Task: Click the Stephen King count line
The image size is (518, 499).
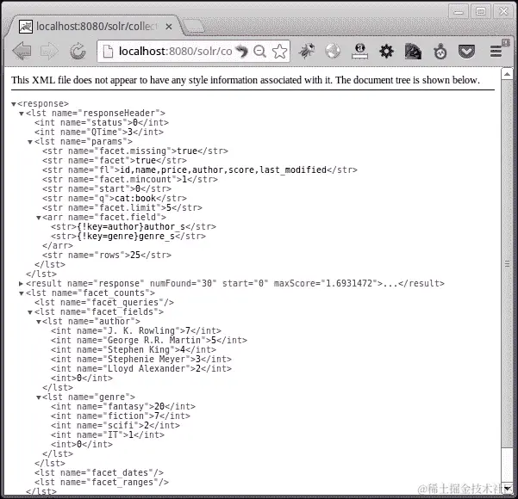Action: (x=134, y=349)
